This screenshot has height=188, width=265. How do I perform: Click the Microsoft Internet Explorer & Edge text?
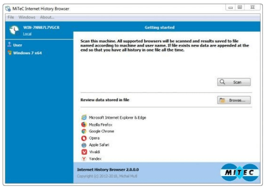118,118
